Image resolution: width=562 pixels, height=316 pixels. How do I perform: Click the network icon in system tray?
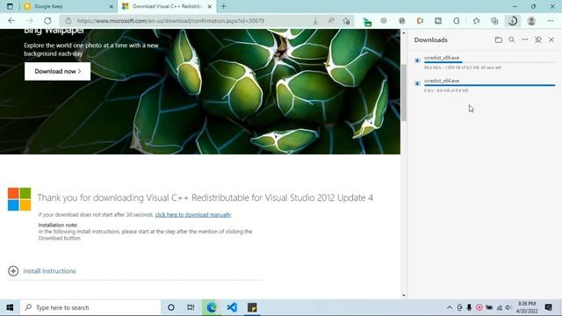point(499,307)
